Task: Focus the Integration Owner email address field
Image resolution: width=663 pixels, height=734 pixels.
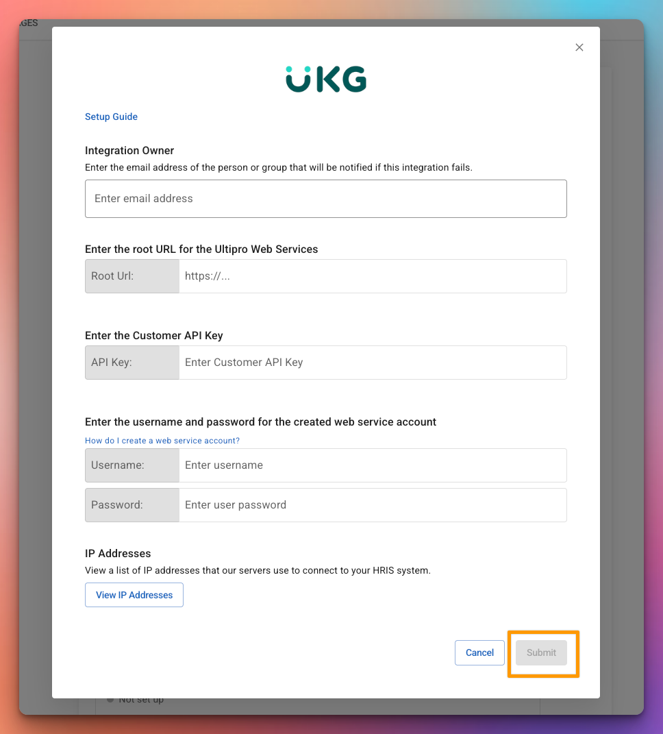Action: [x=325, y=199]
